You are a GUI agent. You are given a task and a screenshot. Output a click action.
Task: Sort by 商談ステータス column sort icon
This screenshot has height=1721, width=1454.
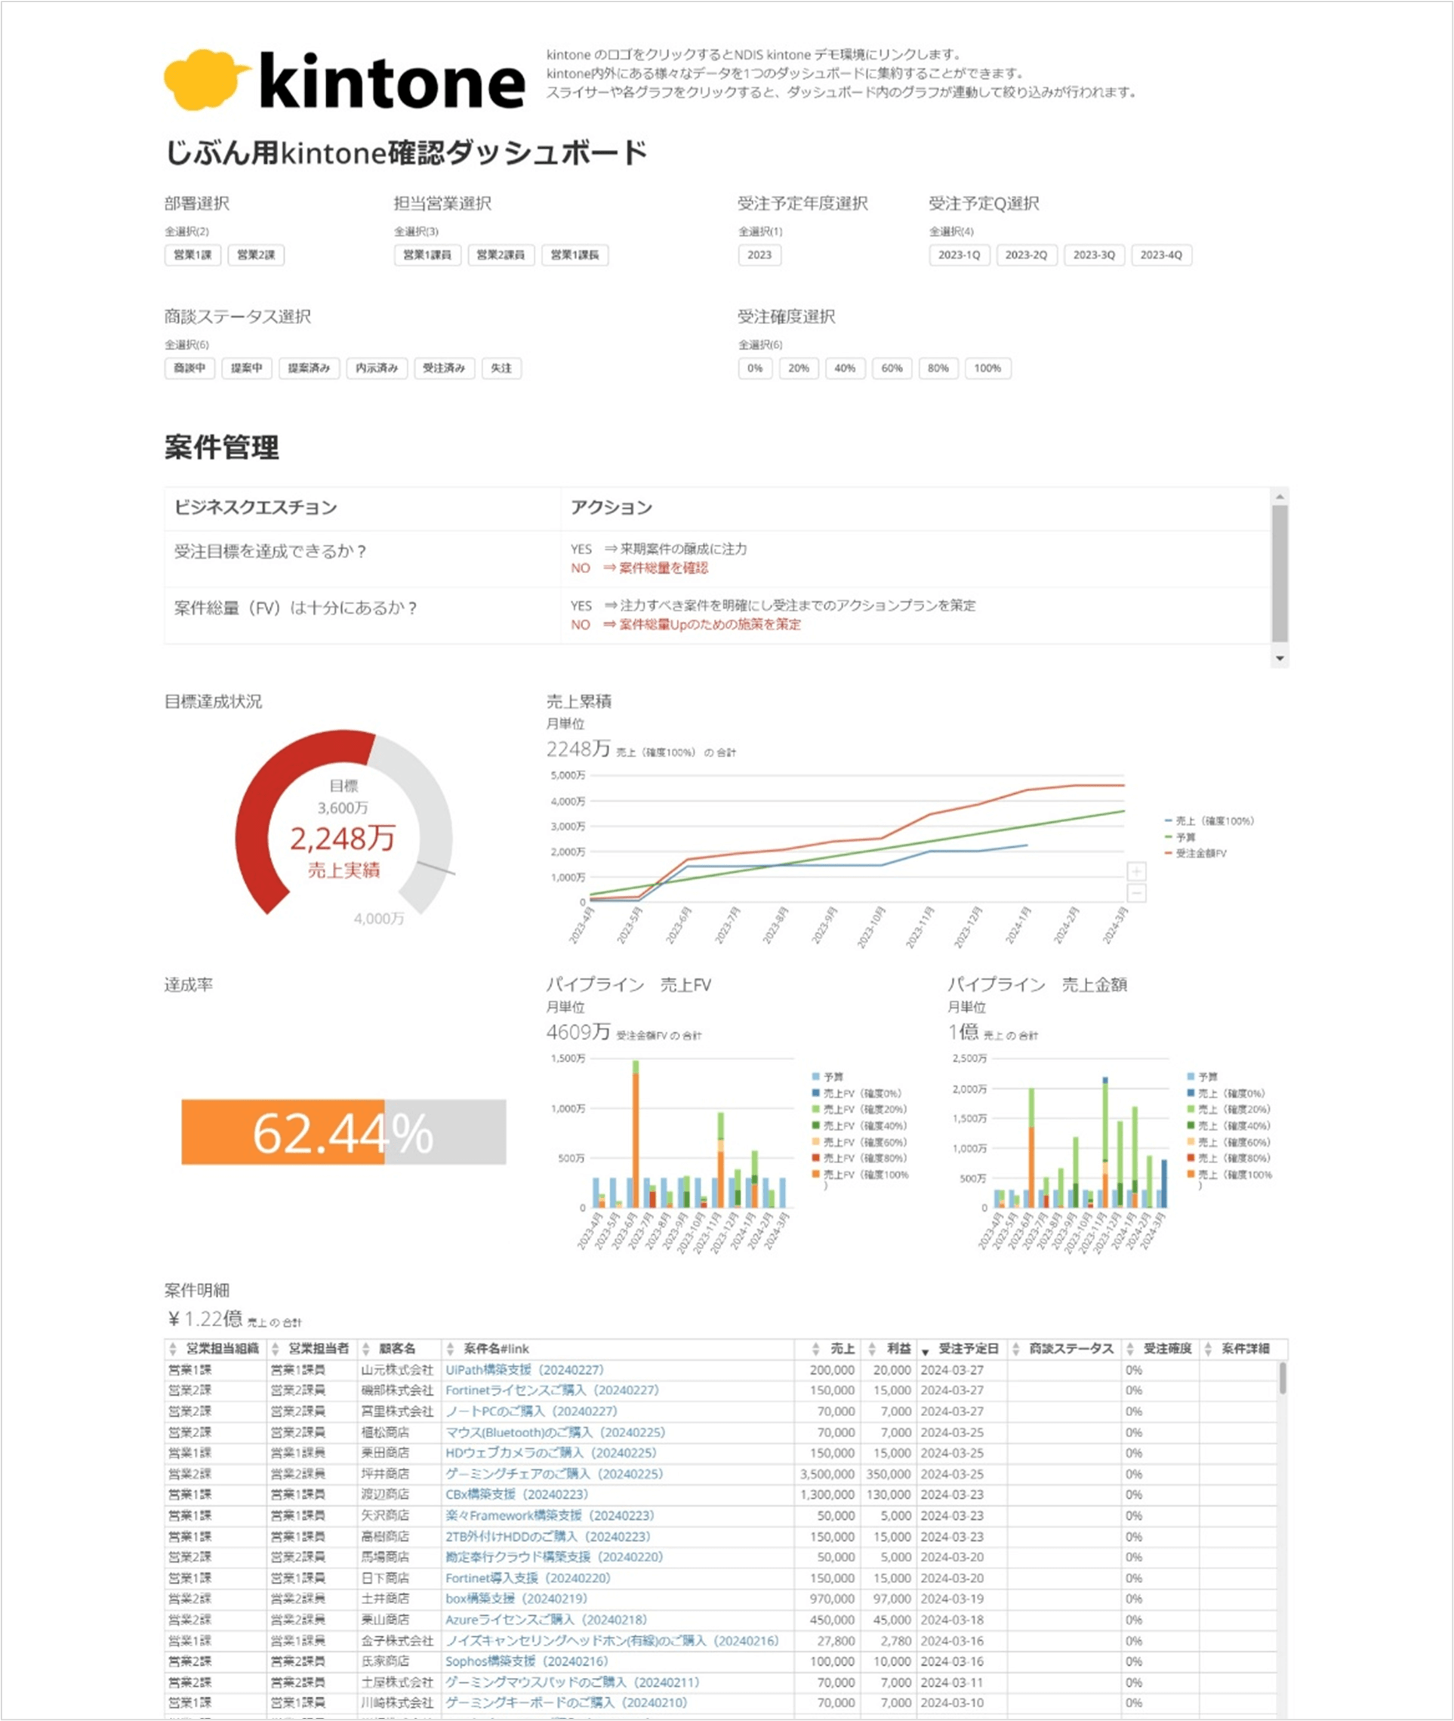click(x=1015, y=1350)
